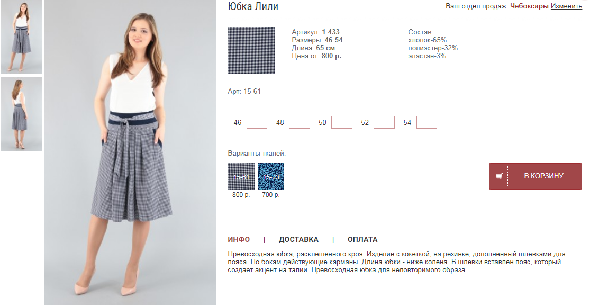The image size is (608, 306).
Task: Open the large checkered fabric sample image
Action: [x=251, y=50]
